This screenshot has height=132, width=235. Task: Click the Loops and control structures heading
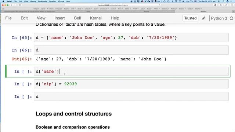pyautogui.click(x=73, y=114)
